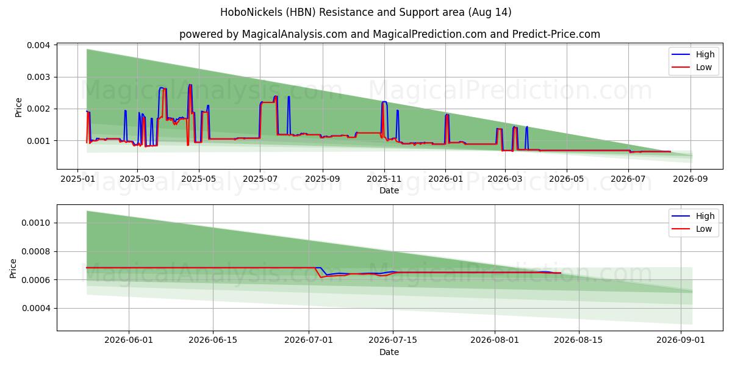Select the 2025-11 tick label on top chart
Image resolution: width=732 pixels, height=366 pixels.
click(x=384, y=180)
